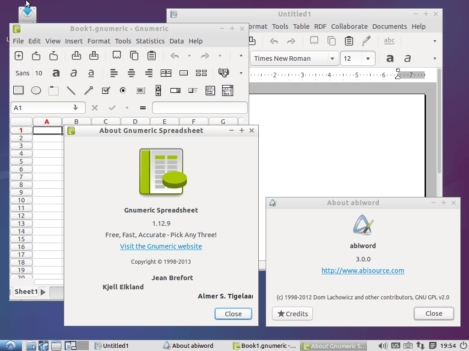
Task: Merge cells icon in Gnumeric
Action: click(x=184, y=73)
